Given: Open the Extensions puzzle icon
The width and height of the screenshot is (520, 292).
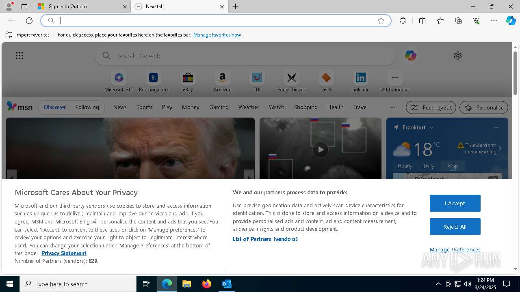Looking at the screenshot, I should pyautogui.click(x=403, y=21).
